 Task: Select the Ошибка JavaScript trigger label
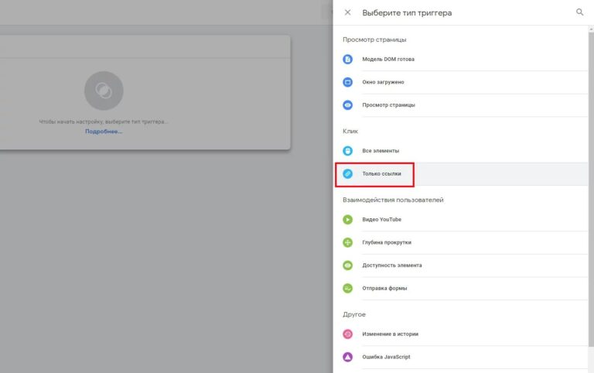386,357
